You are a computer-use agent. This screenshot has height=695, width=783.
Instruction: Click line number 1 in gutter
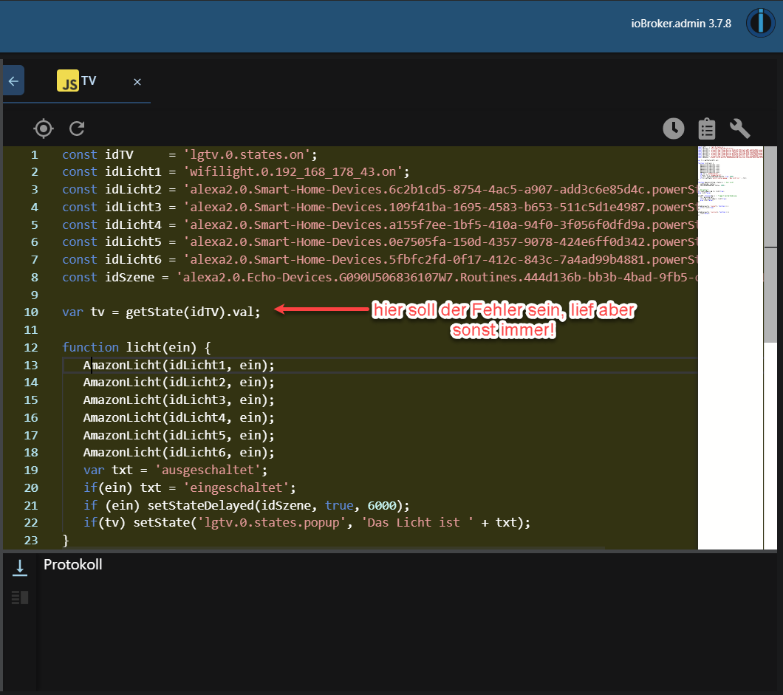tap(35, 155)
